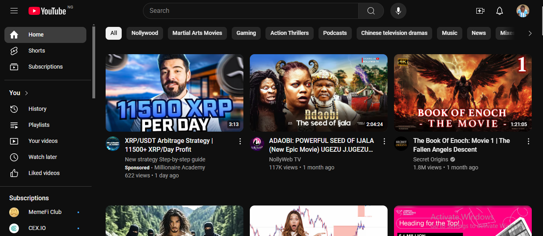Open History from the sidebar
The width and height of the screenshot is (543, 236).
pos(45,109)
